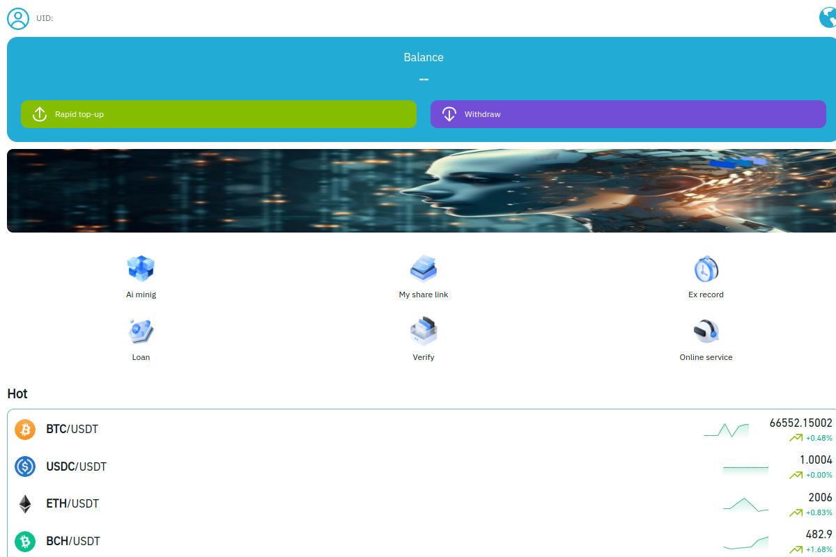
Task: Click the BTC price sparkline chart
Action: click(726, 430)
